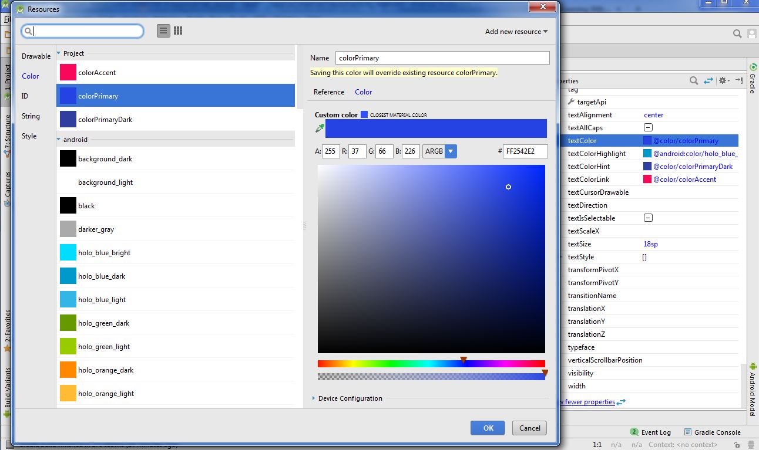Click the hex color input field
This screenshot has width=759, height=450.
click(525, 151)
